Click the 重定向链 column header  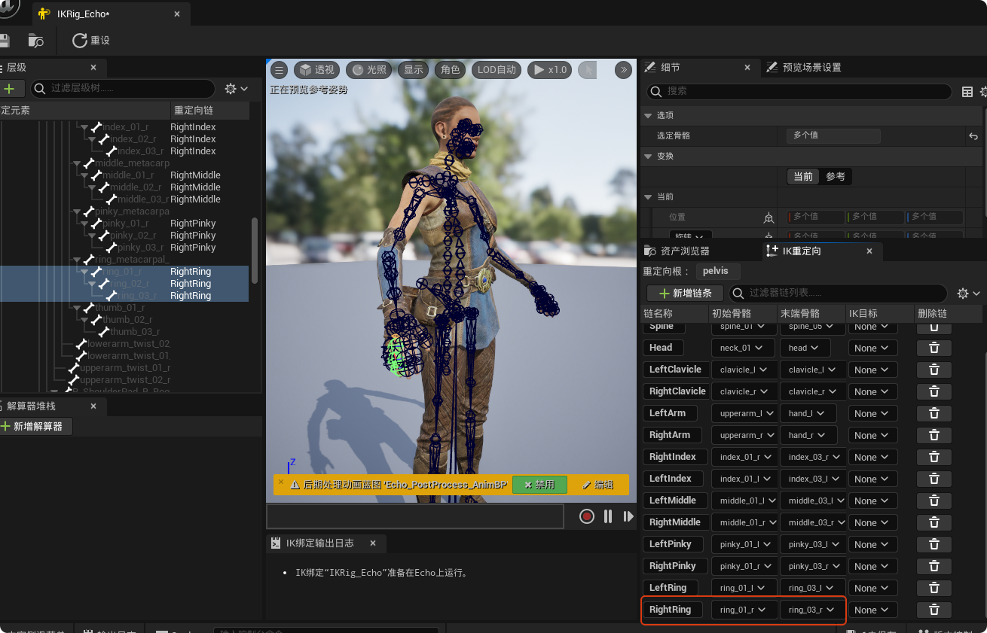tap(194, 111)
